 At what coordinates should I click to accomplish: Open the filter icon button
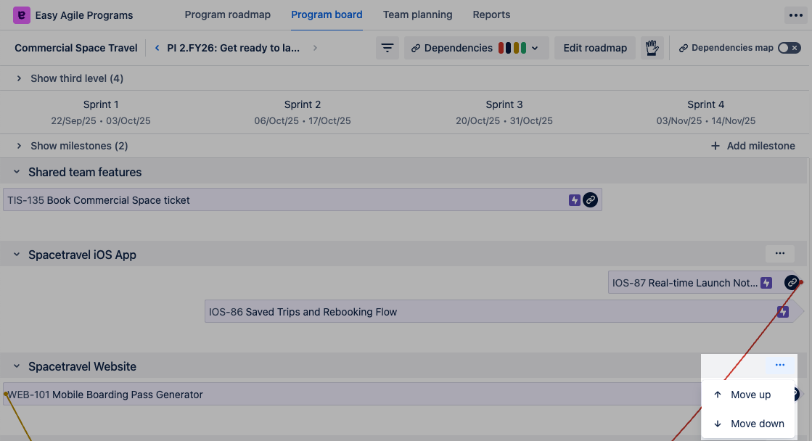click(387, 48)
